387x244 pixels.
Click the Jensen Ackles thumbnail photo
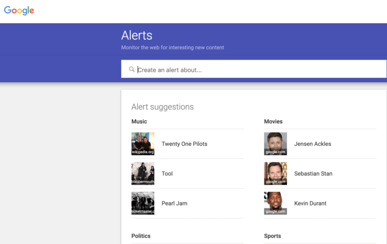pyautogui.click(x=275, y=144)
